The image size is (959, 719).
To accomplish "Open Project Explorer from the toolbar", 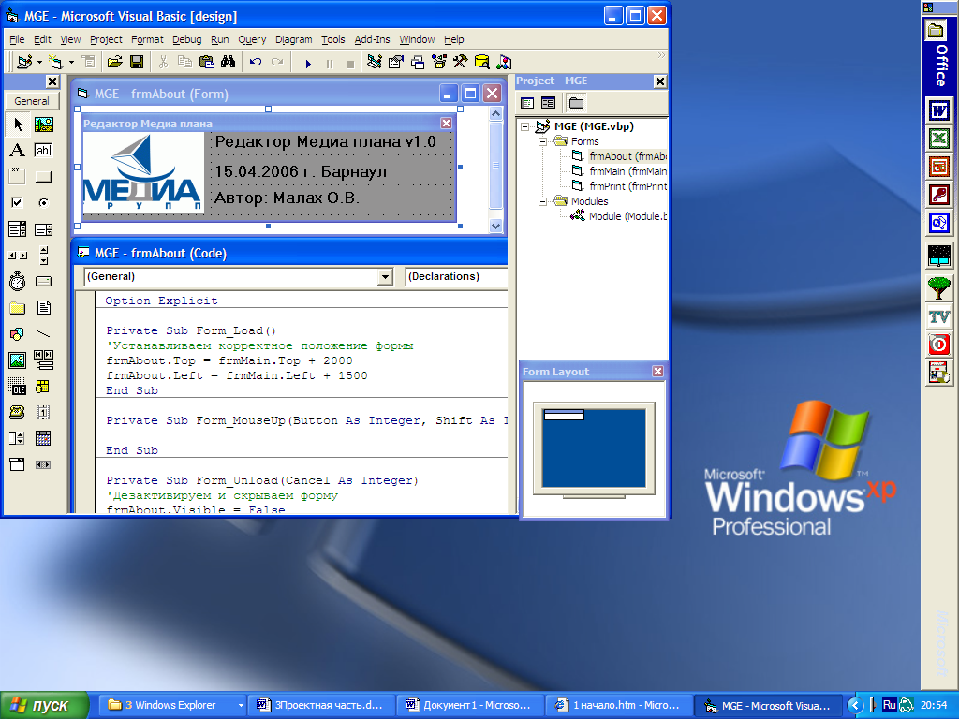I will point(375,63).
